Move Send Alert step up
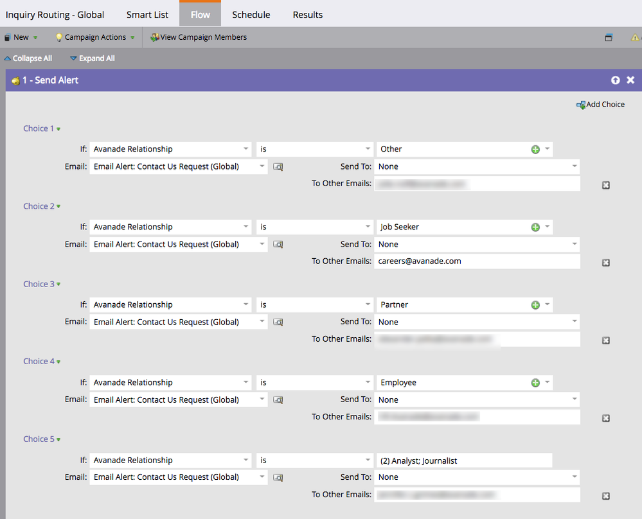This screenshot has height=519, width=642. click(616, 80)
